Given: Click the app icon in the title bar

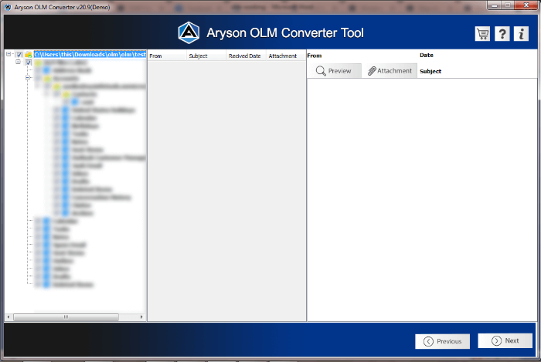Looking at the screenshot, I should [8, 7].
